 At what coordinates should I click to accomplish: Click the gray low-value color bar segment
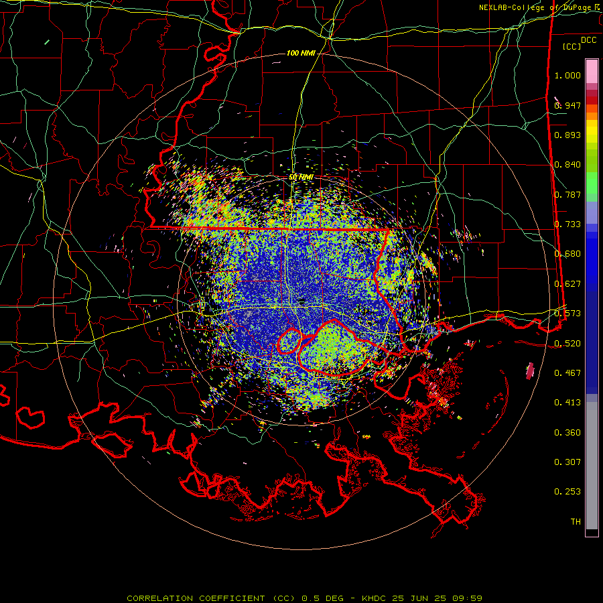(x=592, y=466)
